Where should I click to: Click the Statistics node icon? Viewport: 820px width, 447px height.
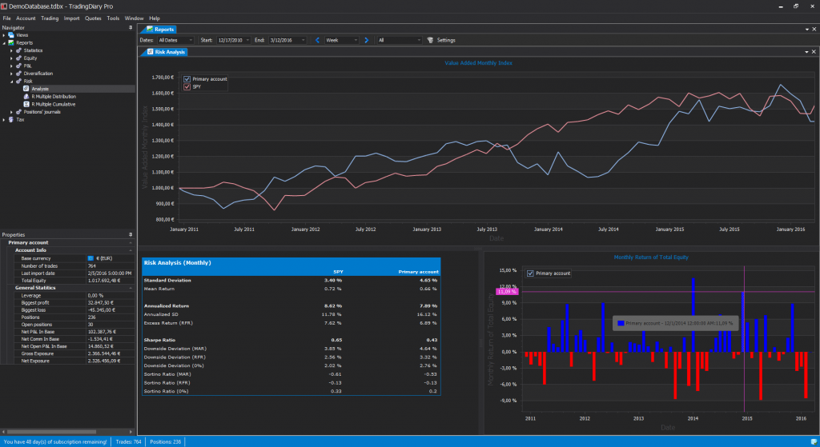pyautogui.click(x=18, y=50)
